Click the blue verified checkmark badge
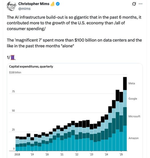Screen dimensions: 150x158 [x=58, y=4]
